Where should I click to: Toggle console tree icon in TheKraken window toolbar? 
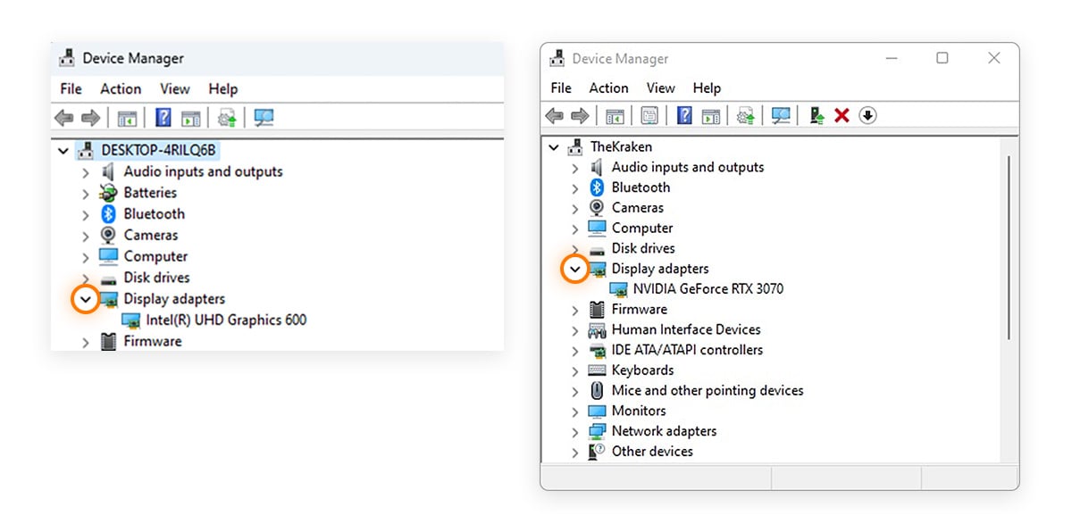pyautogui.click(x=615, y=115)
